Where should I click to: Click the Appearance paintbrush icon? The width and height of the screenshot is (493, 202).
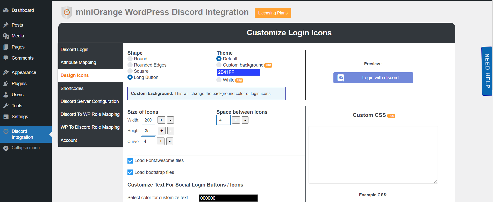click(6, 72)
